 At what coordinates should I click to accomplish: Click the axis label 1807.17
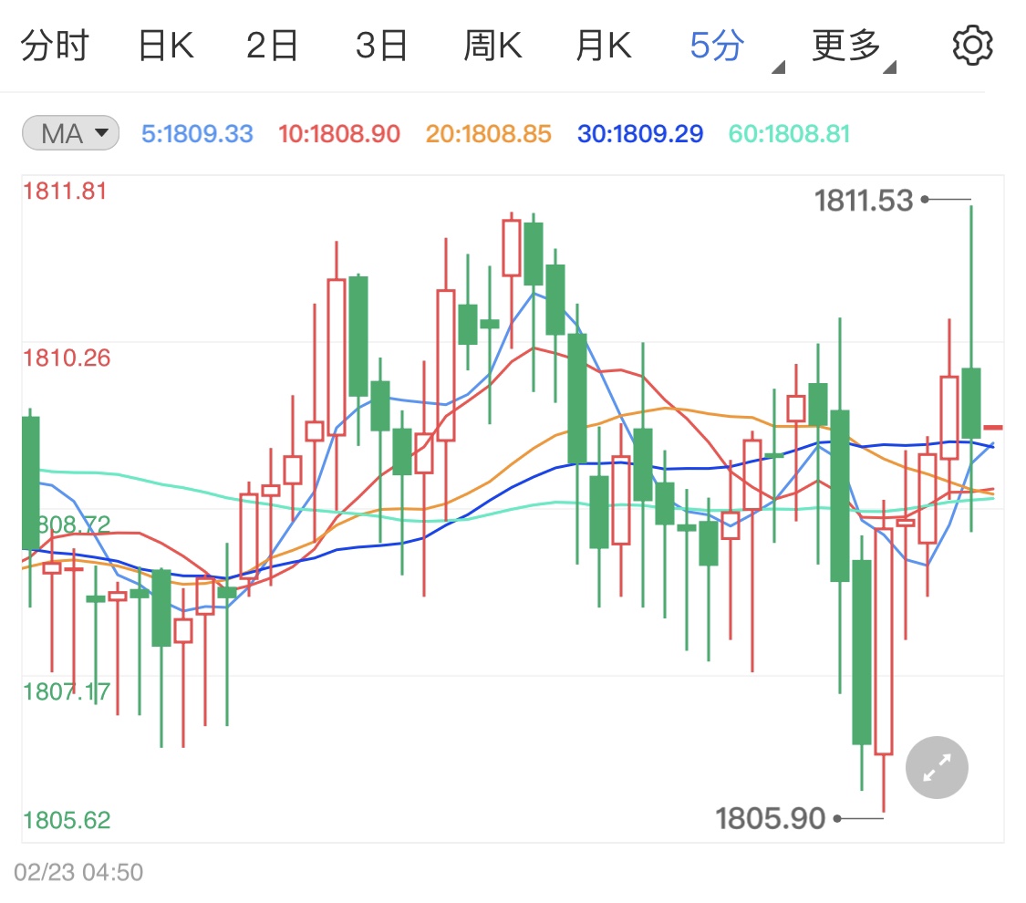[66, 691]
